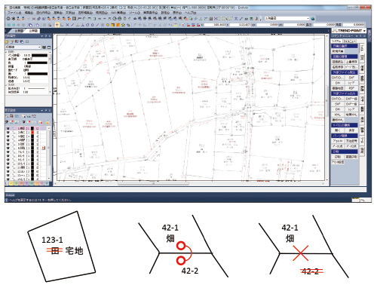Open the layer dropdown in the top toolbar
377x294 pixels.
287,19
